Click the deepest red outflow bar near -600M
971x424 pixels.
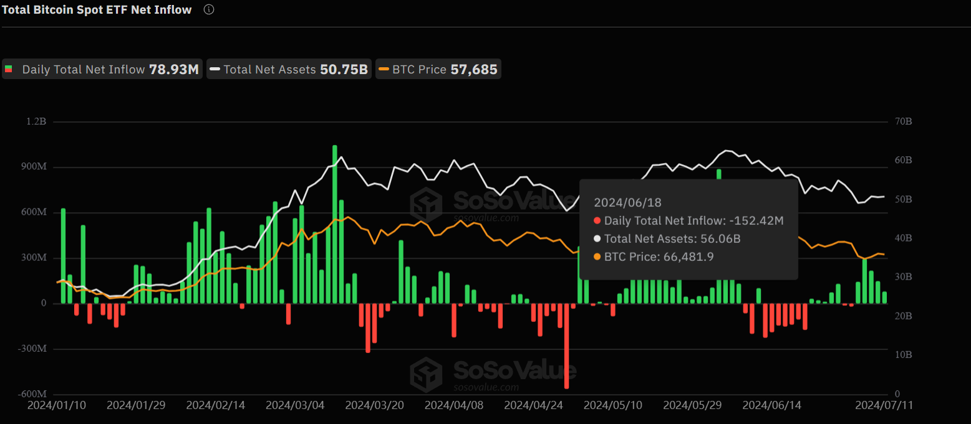pyautogui.click(x=567, y=346)
